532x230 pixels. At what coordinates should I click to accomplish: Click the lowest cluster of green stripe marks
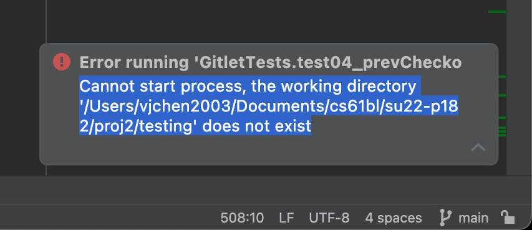(x=502, y=132)
